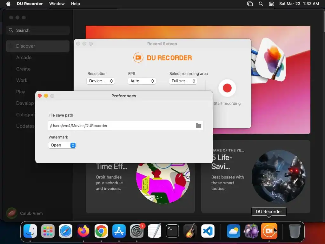Open the Window menu
The width and height of the screenshot is (325, 244).
point(57,3)
